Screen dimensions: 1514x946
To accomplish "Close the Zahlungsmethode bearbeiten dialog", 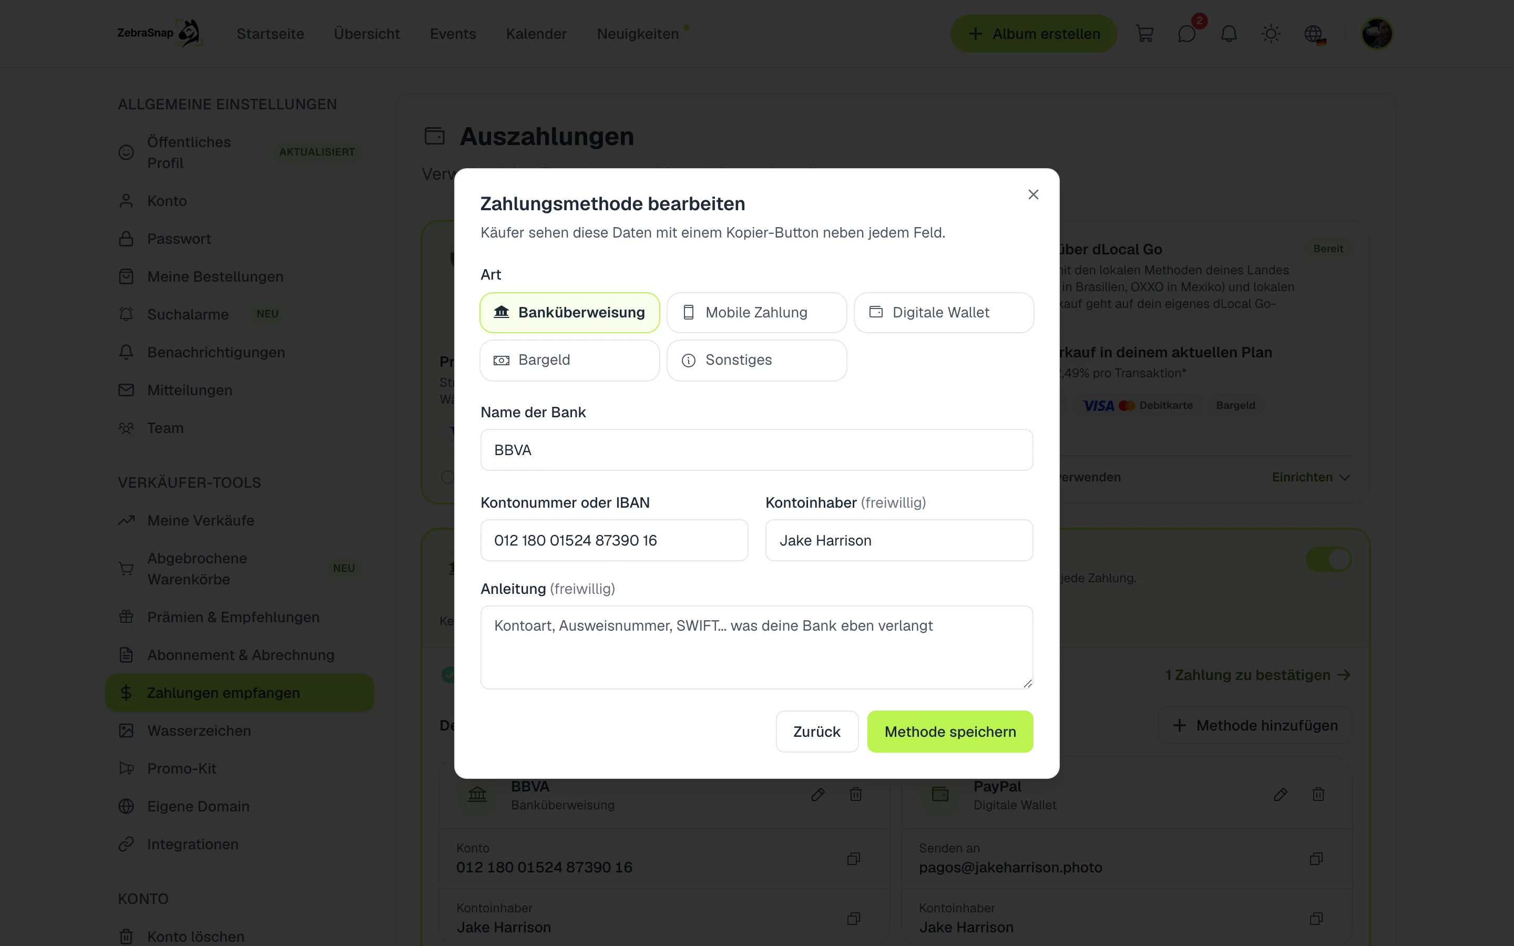I will click(x=1033, y=194).
